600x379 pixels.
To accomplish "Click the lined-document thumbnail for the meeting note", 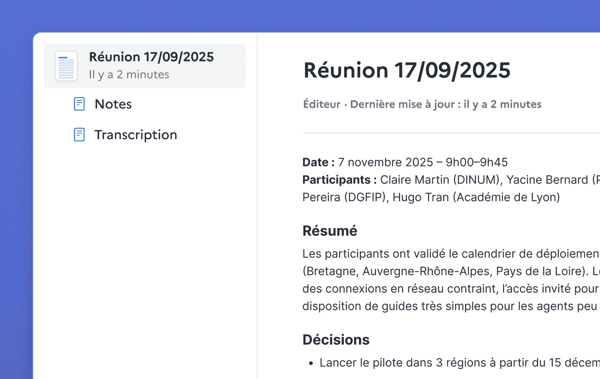I will 66,65.
